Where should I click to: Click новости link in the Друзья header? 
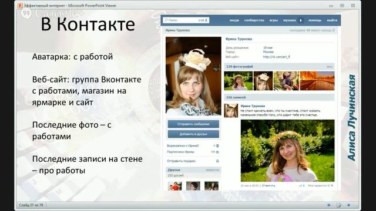pyautogui.click(x=212, y=170)
